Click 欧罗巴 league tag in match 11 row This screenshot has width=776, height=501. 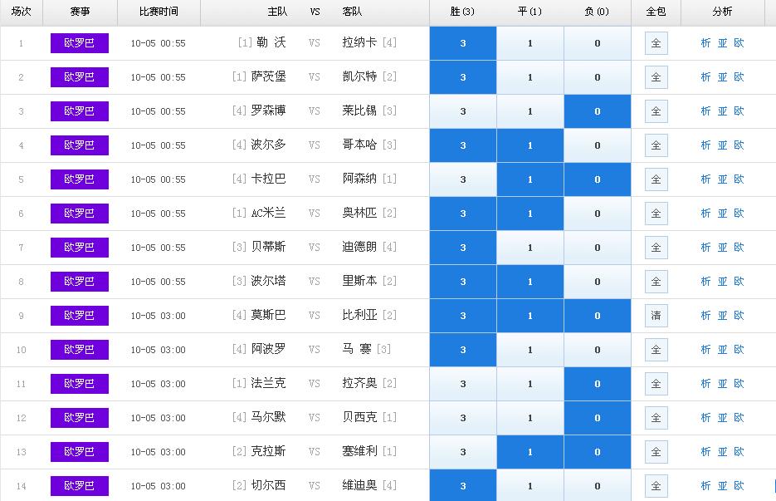click(80, 384)
